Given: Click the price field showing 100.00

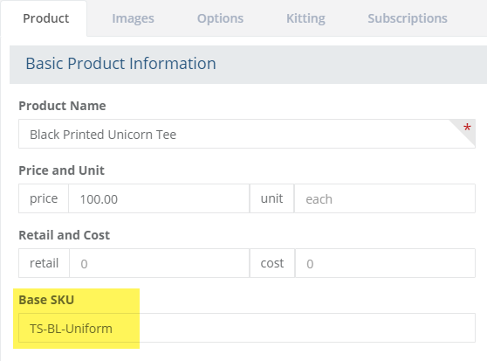Looking at the screenshot, I should pyautogui.click(x=159, y=198).
